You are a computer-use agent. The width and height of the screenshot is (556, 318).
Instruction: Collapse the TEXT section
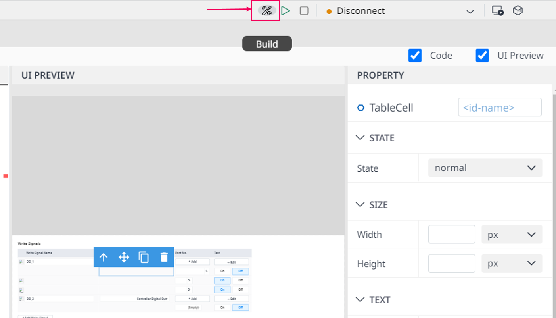(360, 299)
